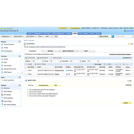Open Apps under Inventory
Viewport: 134px width, 134px height.
pos(5,62)
